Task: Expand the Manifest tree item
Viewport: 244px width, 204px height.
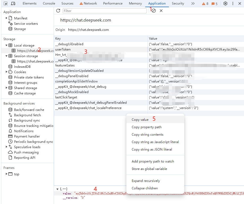Action: tap(7, 18)
